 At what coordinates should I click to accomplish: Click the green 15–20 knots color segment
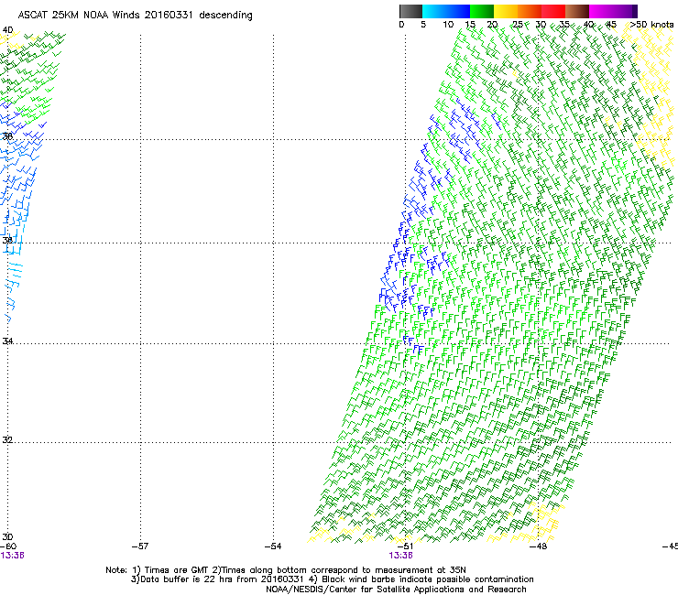pyautogui.click(x=482, y=11)
